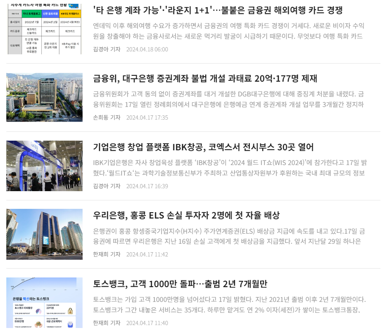This screenshot has width=383, height=336.
Task: Click the timestamp 2024.04.18 06:00
Action: [x=147, y=49]
